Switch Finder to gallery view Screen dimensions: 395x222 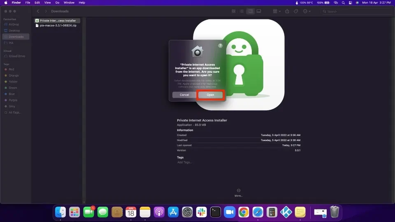pyautogui.click(x=259, y=12)
